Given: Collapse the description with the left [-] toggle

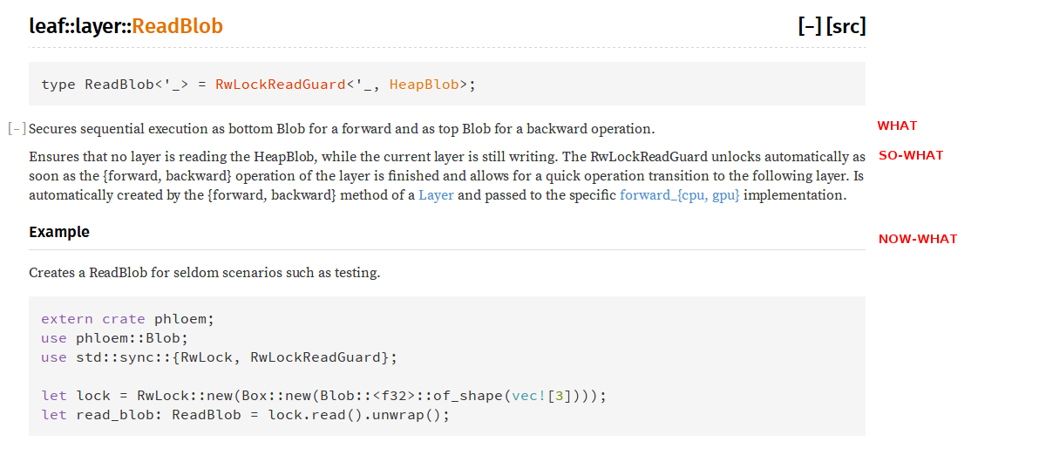Looking at the screenshot, I should [x=17, y=129].
